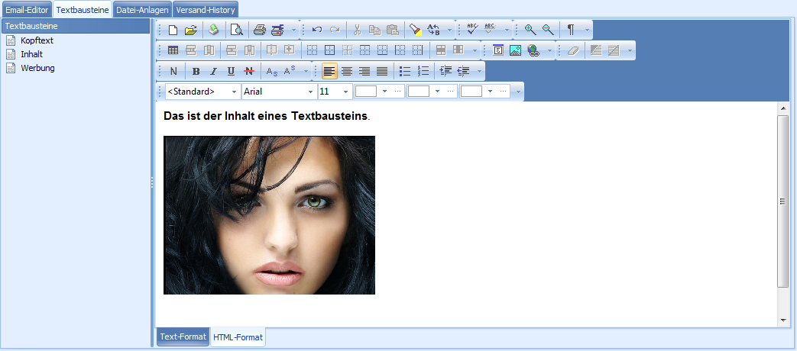The image size is (797, 351).
Task: Reset to normal text with the N button
Action: (x=173, y=71)
